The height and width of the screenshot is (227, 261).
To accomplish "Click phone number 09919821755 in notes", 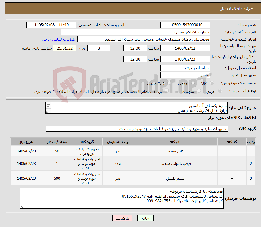I will click(158, 201).
